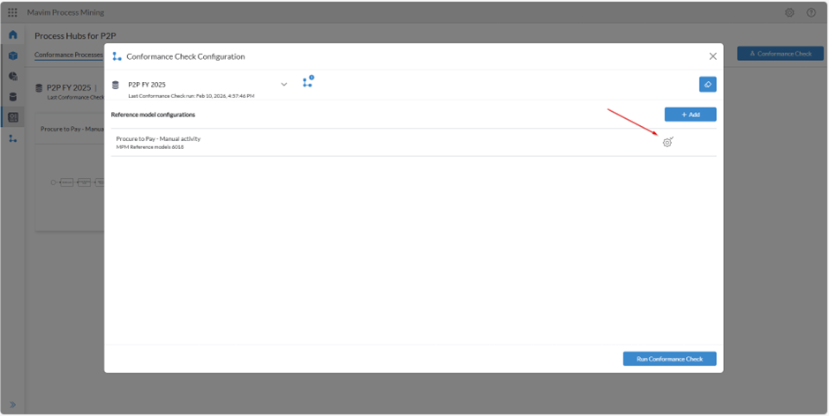The image size is (829, 416).
Task: Close the Conformance Check Configuration dialog
Action: coord(712,56)
